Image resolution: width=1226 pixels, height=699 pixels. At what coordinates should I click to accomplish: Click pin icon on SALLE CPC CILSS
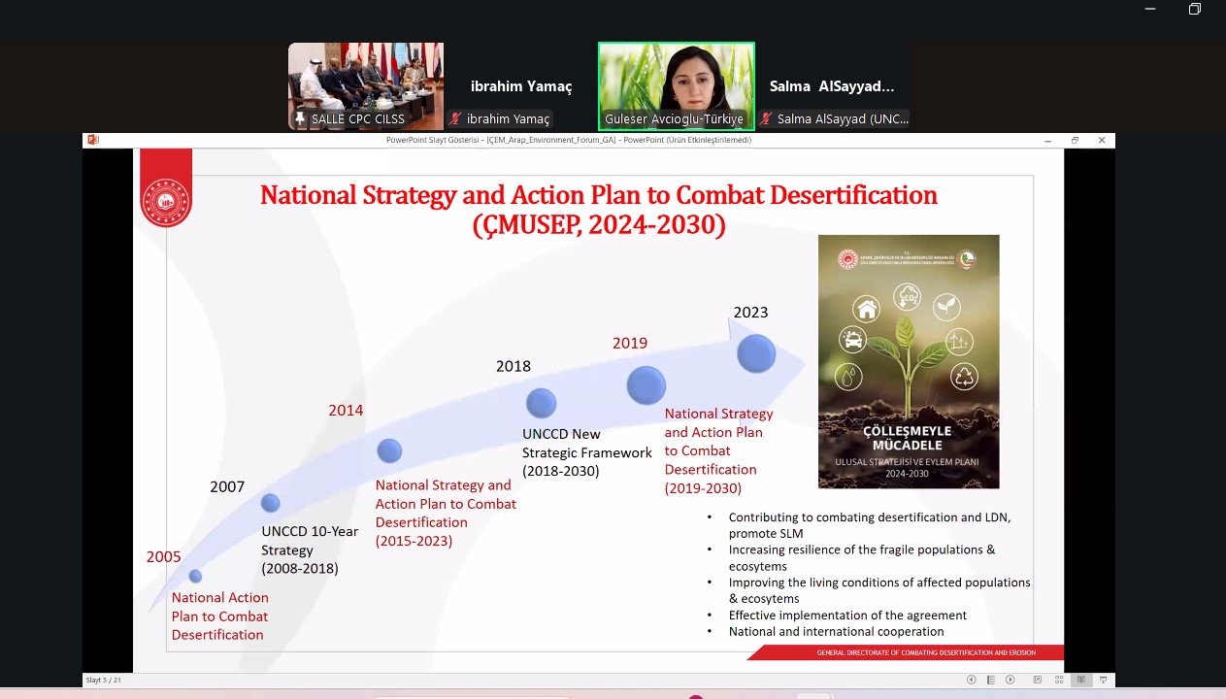(300, 119)
